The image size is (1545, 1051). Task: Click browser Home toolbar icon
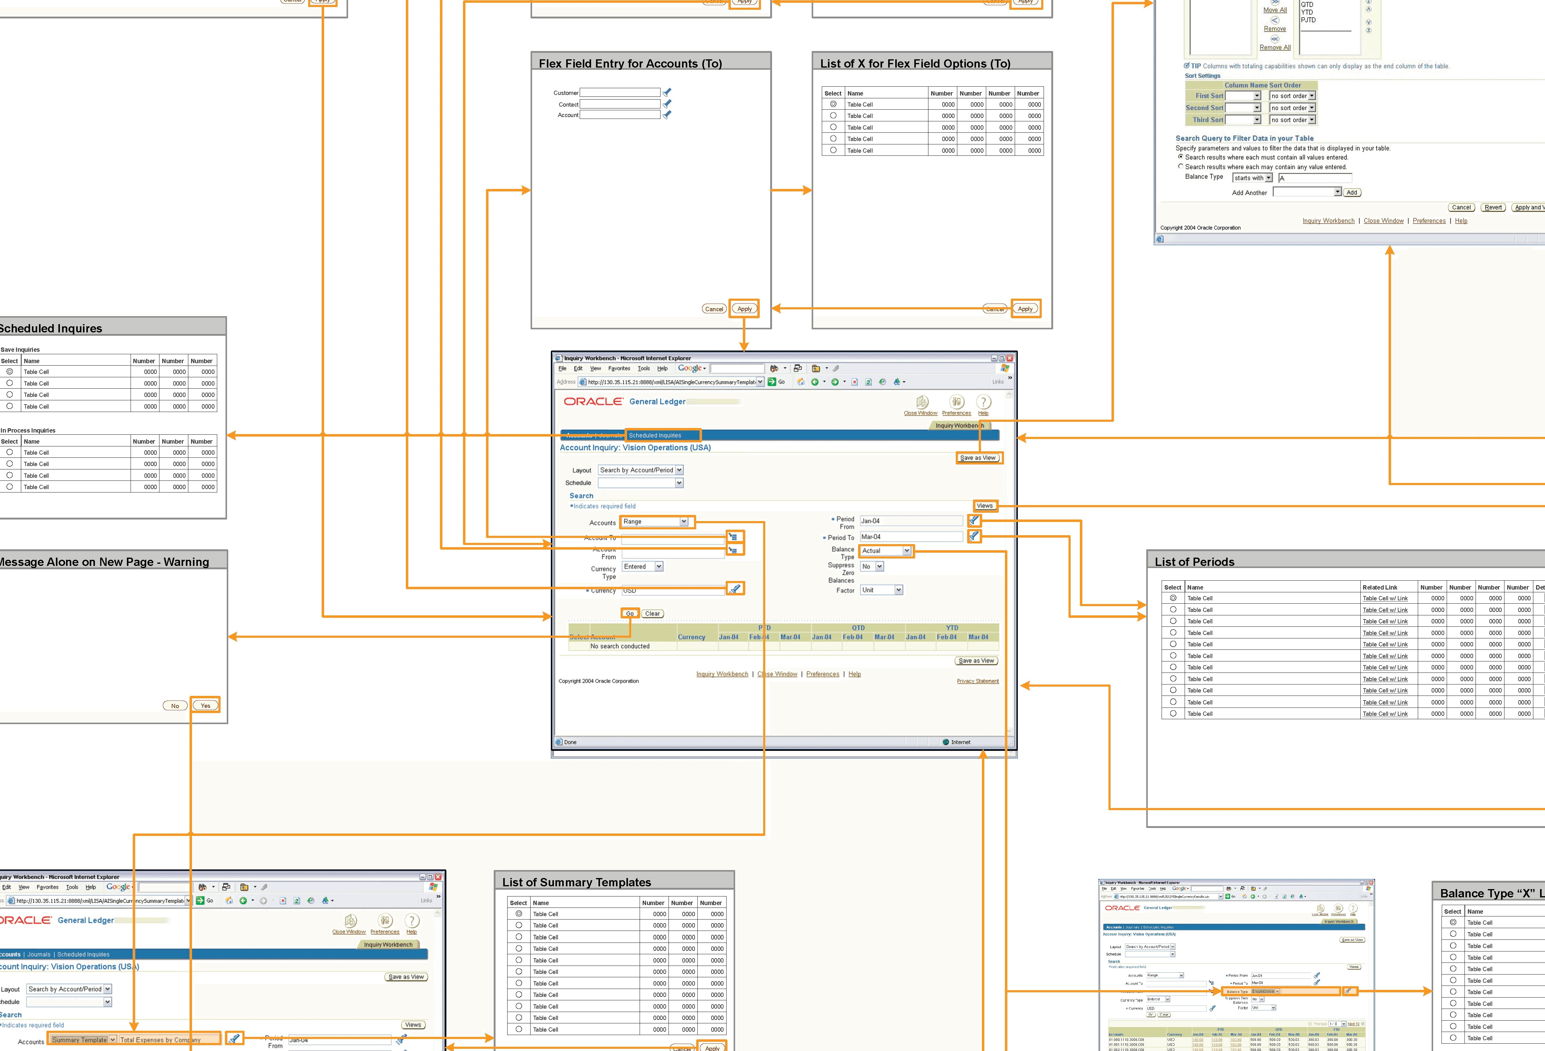(x=801, y=382)
